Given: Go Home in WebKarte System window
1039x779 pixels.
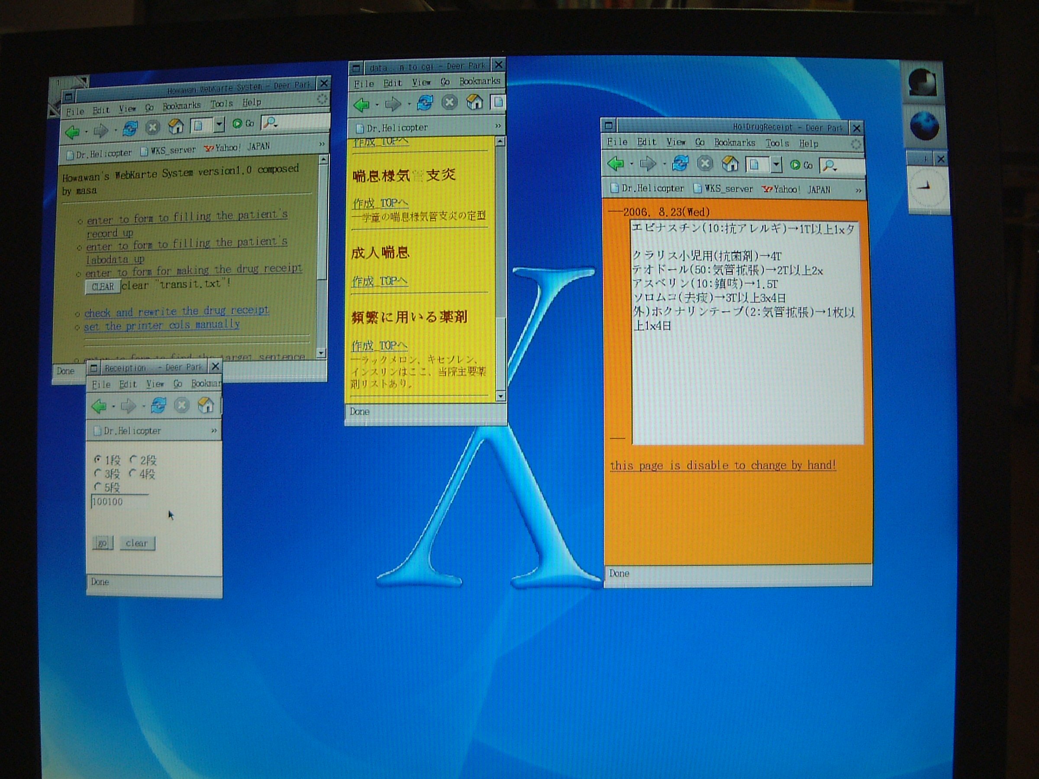Looking at the screenshot, I should tap(176, 126).
